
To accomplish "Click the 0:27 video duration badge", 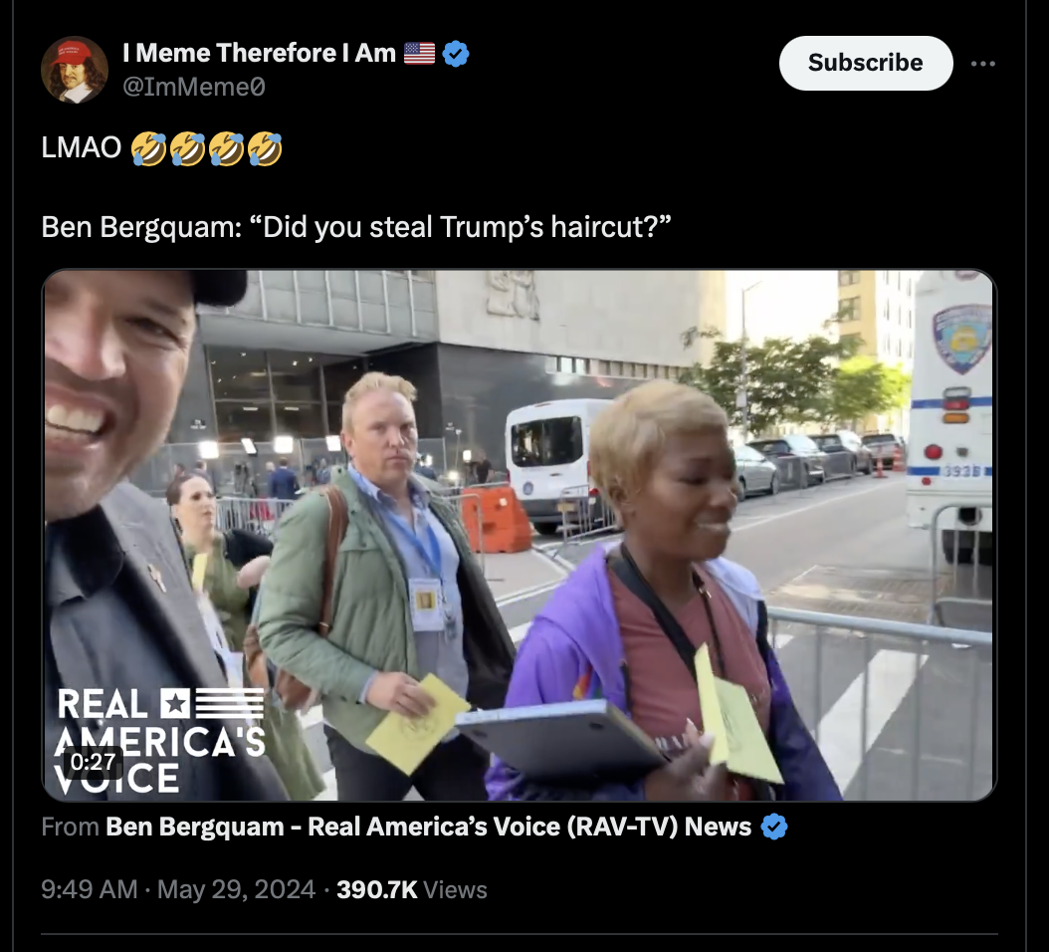I will click(93, 762).
